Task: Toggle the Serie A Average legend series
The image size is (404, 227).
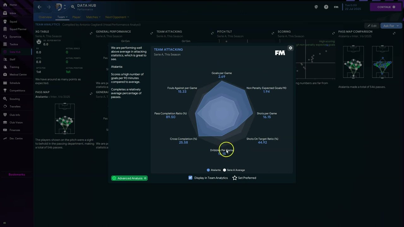Action: click(x=234, y=170)
